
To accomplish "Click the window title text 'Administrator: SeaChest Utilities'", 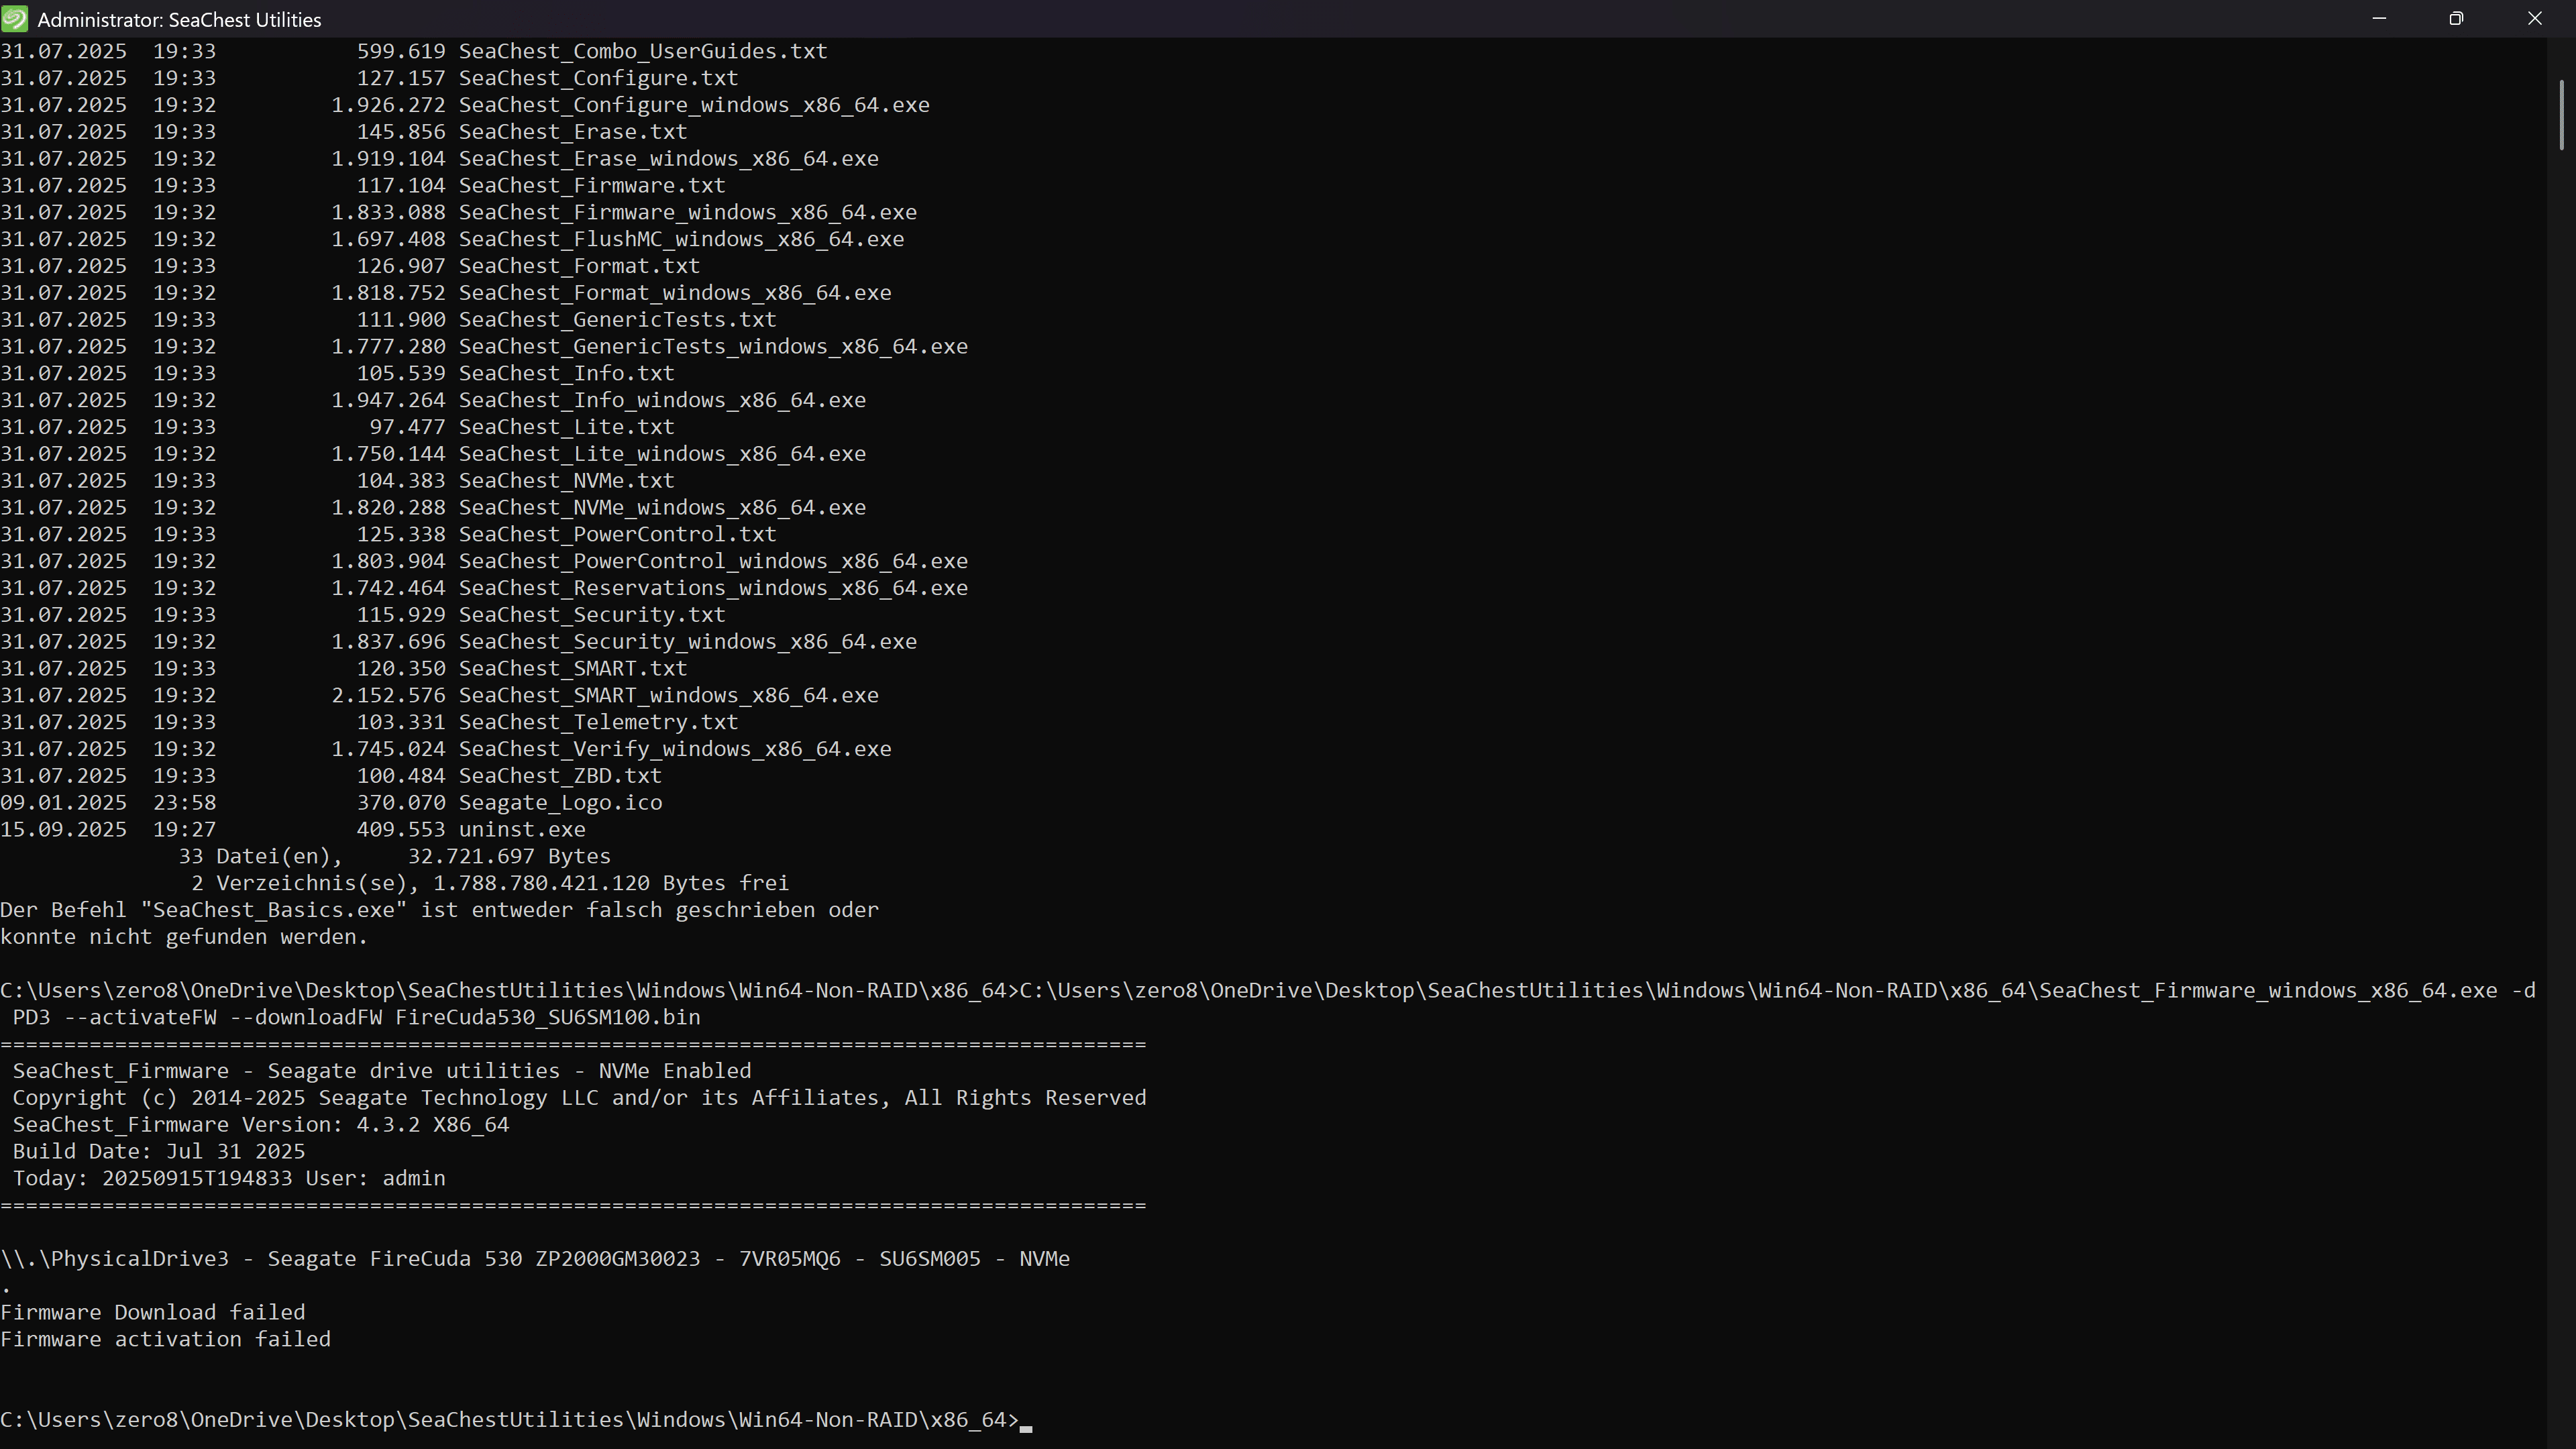I will (179, 20).
